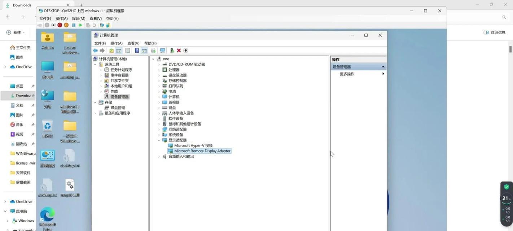Click the Explorer window vertical scrollbar thumb

click(510, 49)
